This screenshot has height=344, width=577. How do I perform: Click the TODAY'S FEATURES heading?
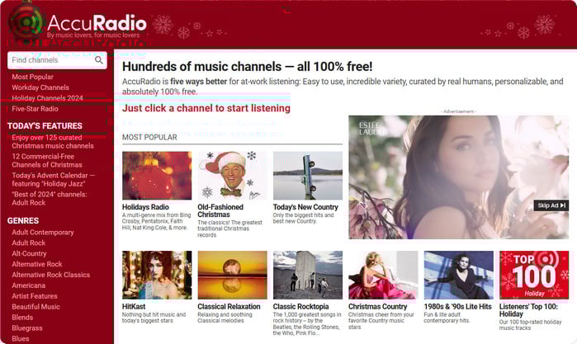point(45,126)
